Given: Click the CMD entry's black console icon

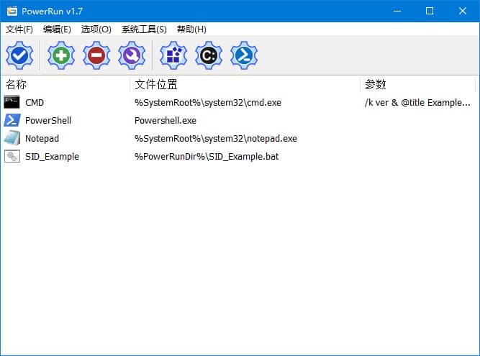Looking at the screenshot, I should pos(12,102).
